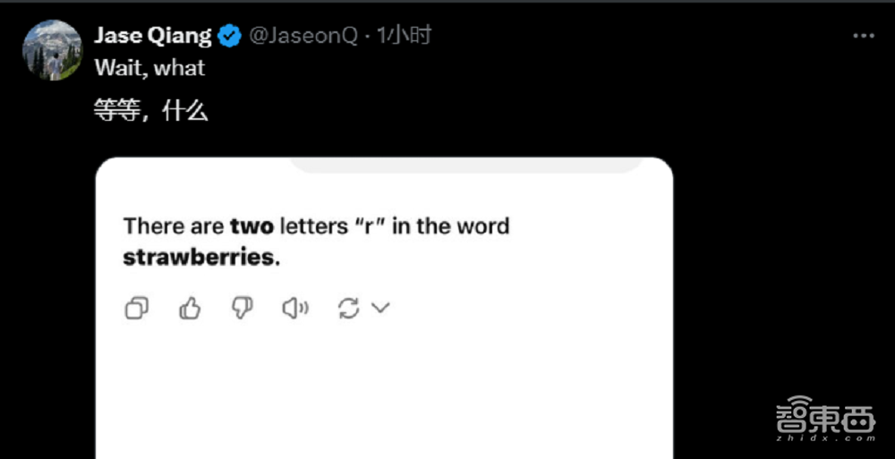Click the Jase Qiang display name
Image resolution: width=895 pixels, height=459 pixels.
pyautogui.click(x=153, y=36)
